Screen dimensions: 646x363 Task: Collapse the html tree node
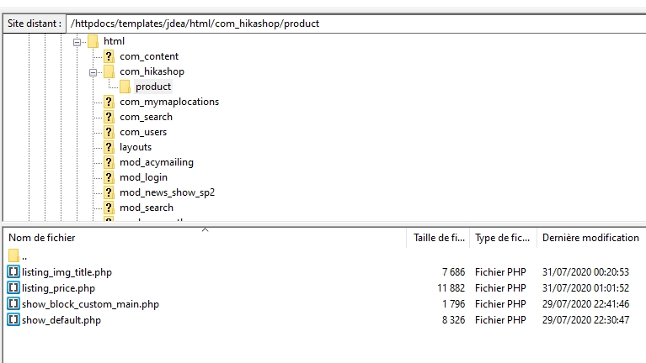point(77,41)
